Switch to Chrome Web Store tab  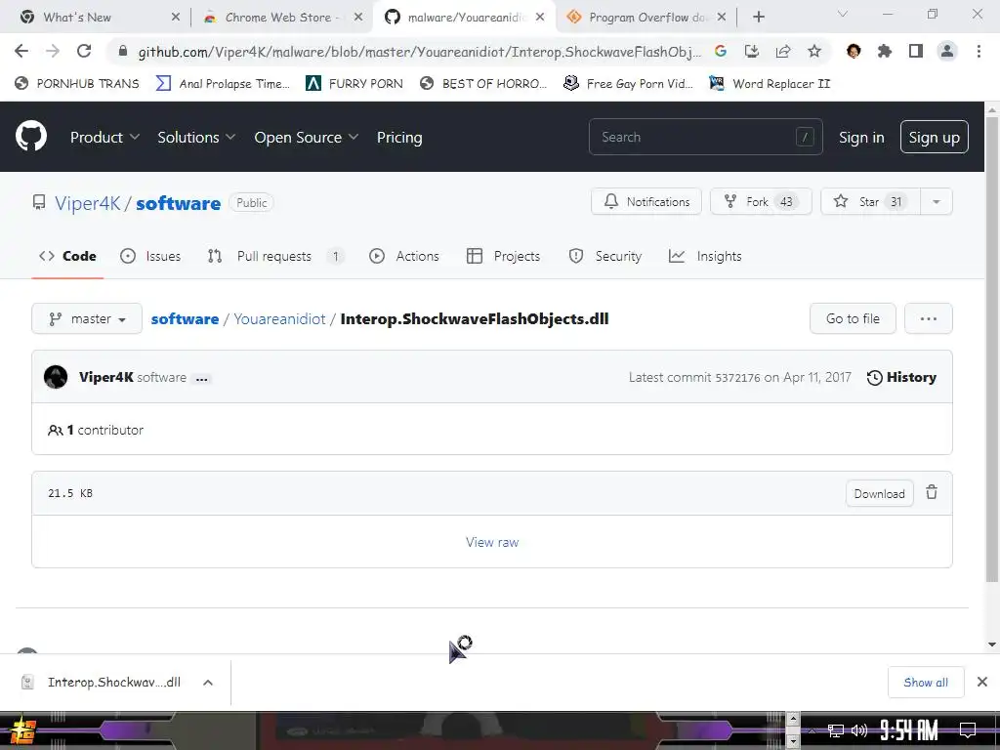(x=284, y=17)
